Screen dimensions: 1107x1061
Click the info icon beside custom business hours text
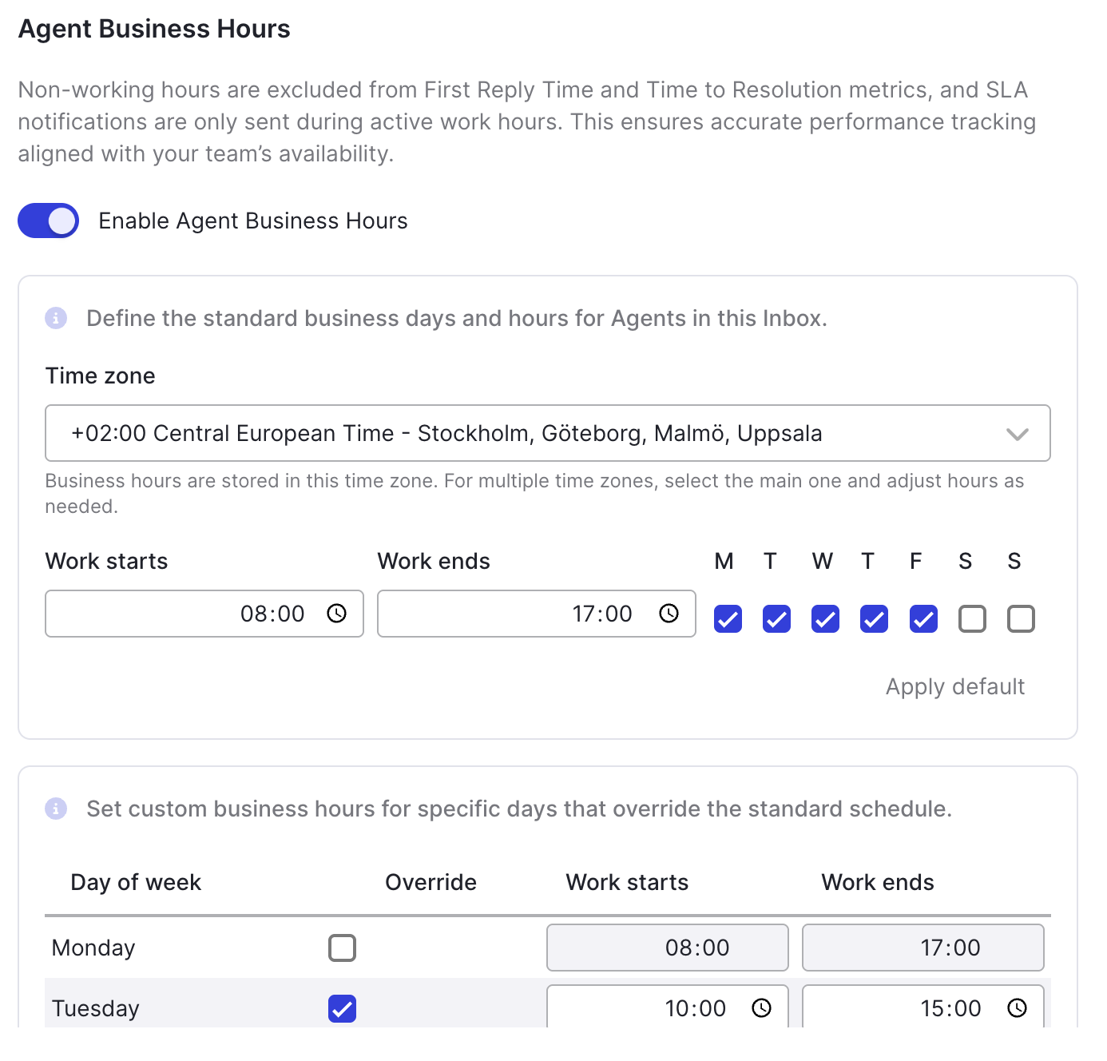(x=56, y=809)
